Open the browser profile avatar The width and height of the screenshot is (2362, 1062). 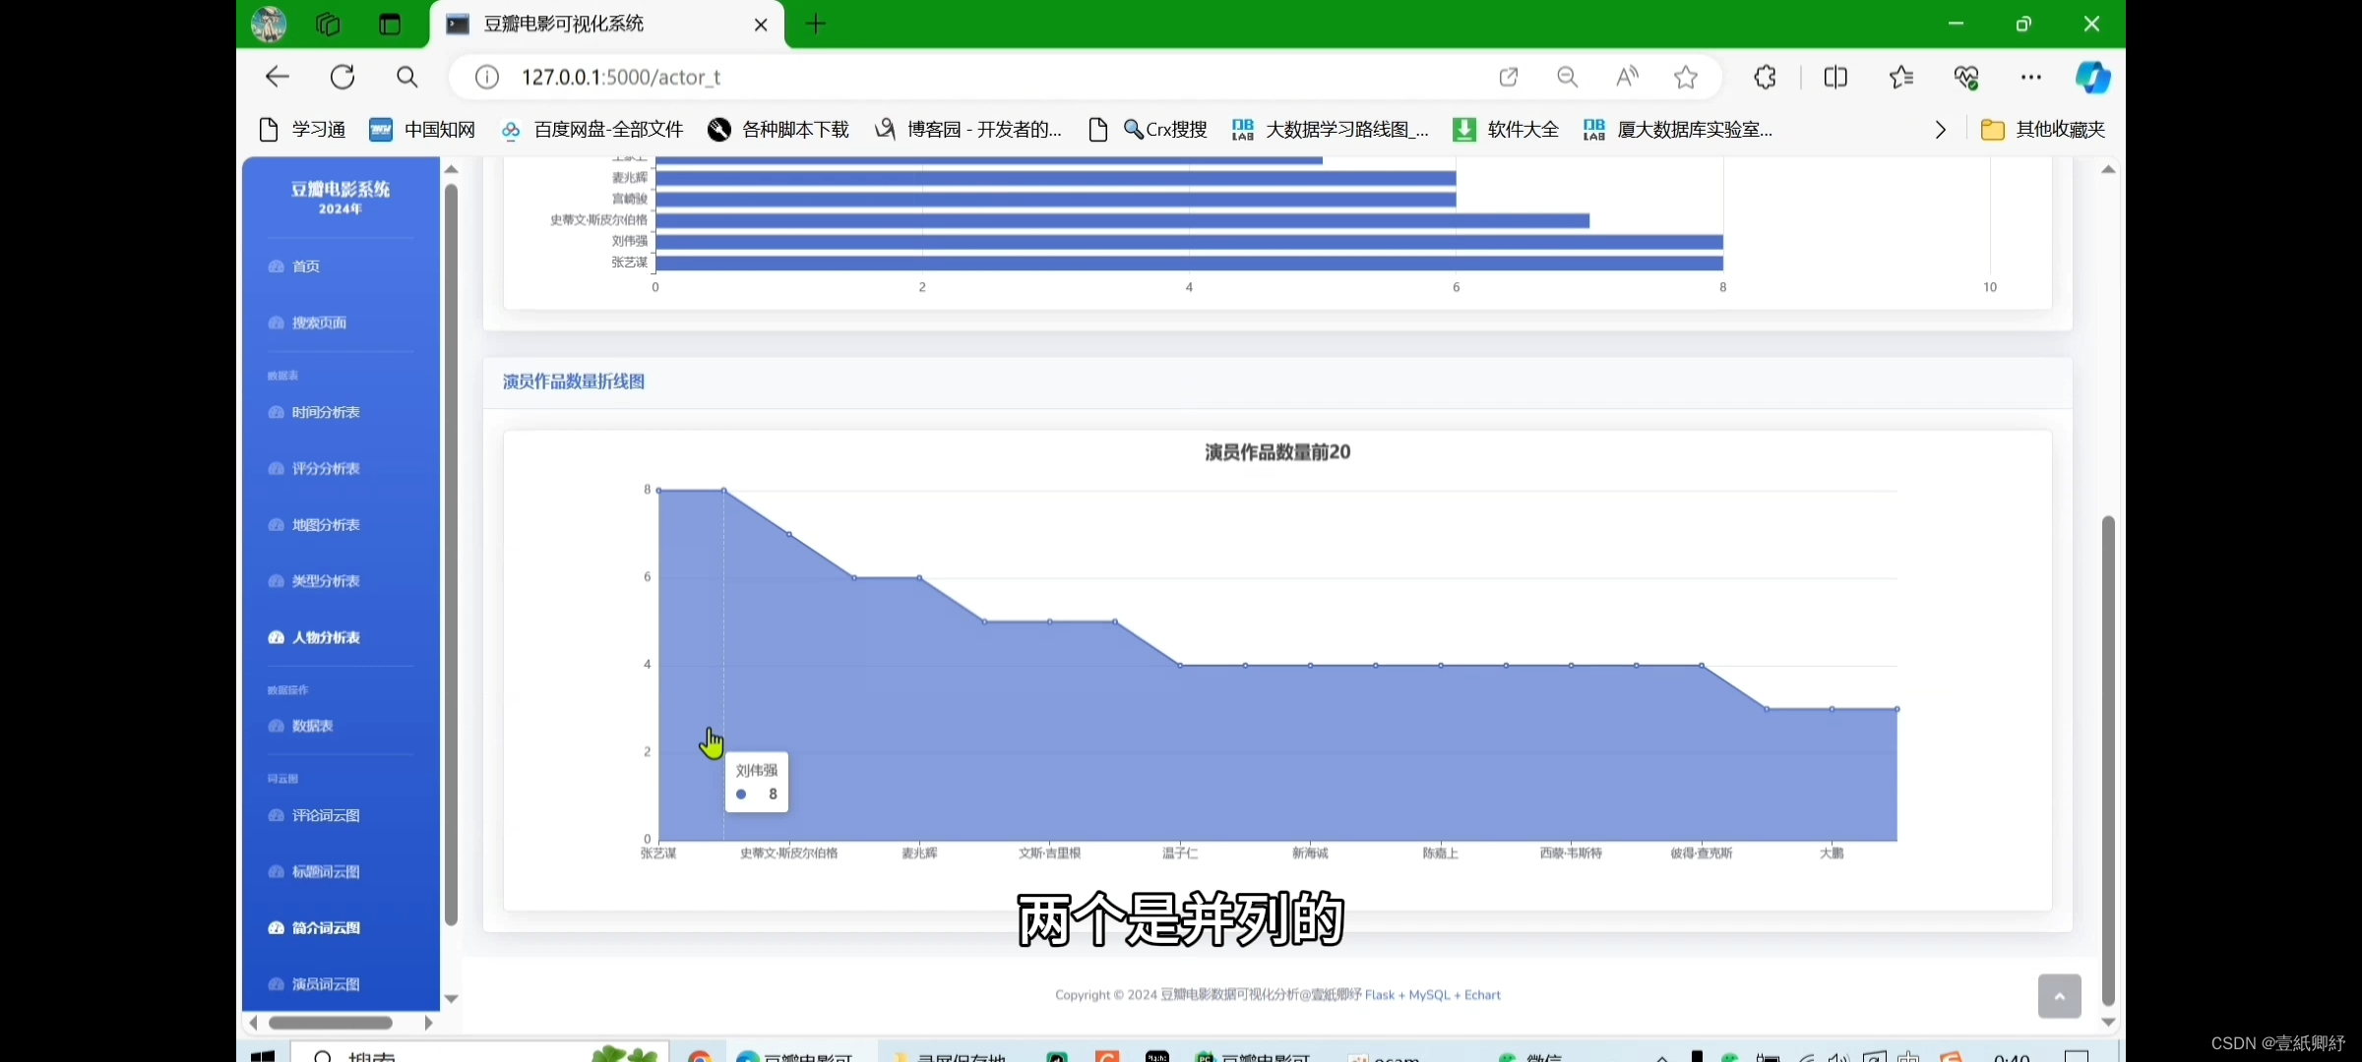click(x=269, y=24)
